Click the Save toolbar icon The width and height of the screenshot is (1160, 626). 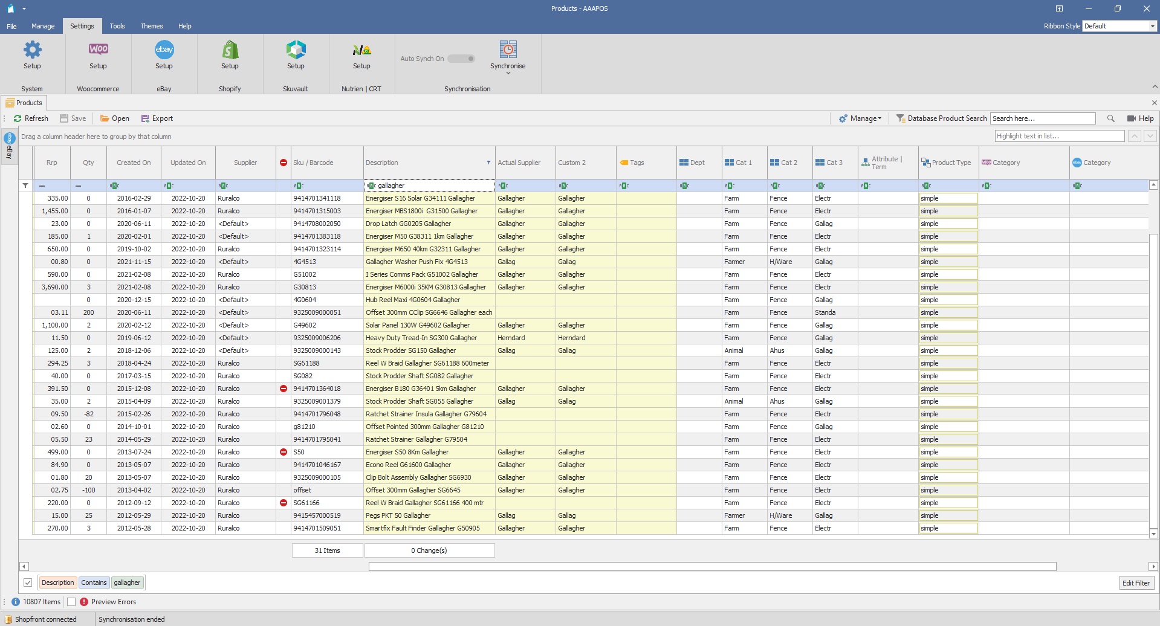(63, 118)
